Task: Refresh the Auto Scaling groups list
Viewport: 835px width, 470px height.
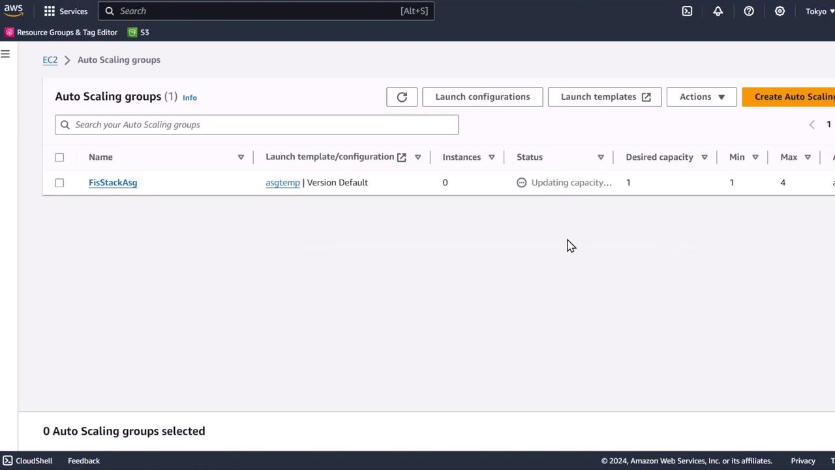Action: coord(402,97)
